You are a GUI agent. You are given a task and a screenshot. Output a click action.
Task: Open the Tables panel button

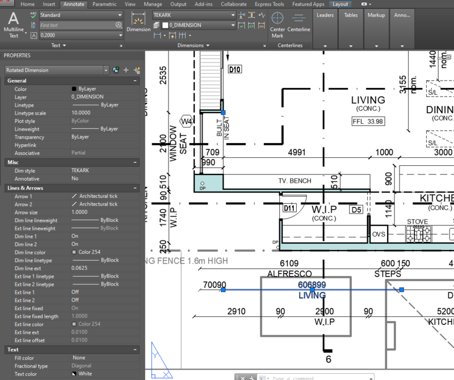pos(351,28)
